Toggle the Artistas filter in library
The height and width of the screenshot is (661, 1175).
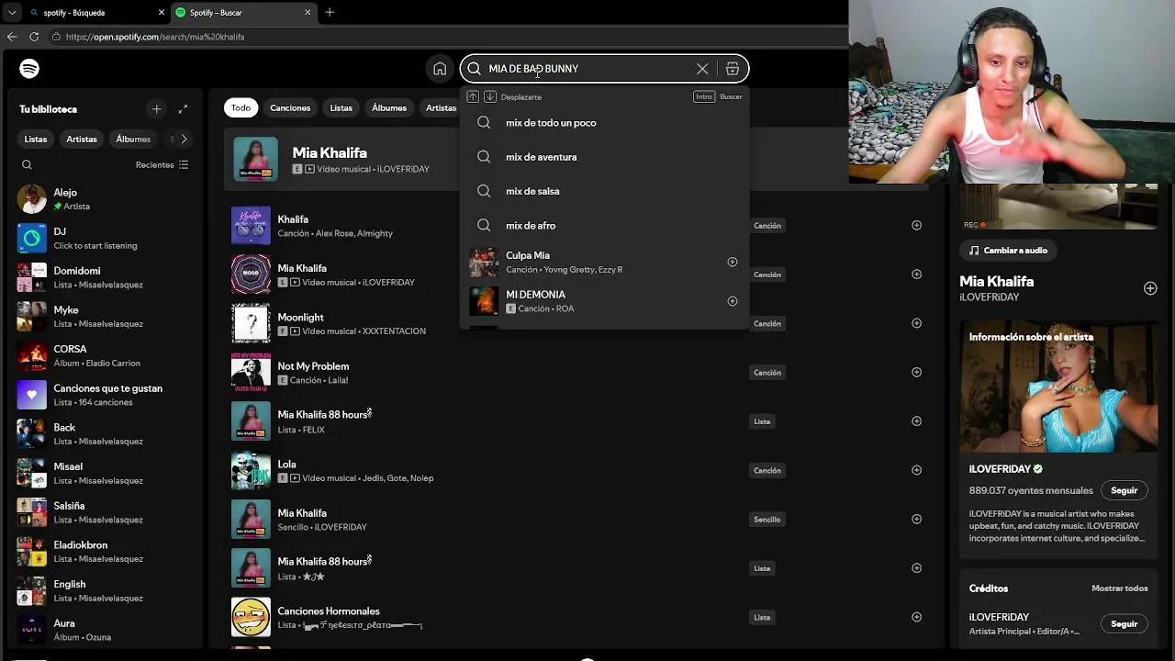82,140
